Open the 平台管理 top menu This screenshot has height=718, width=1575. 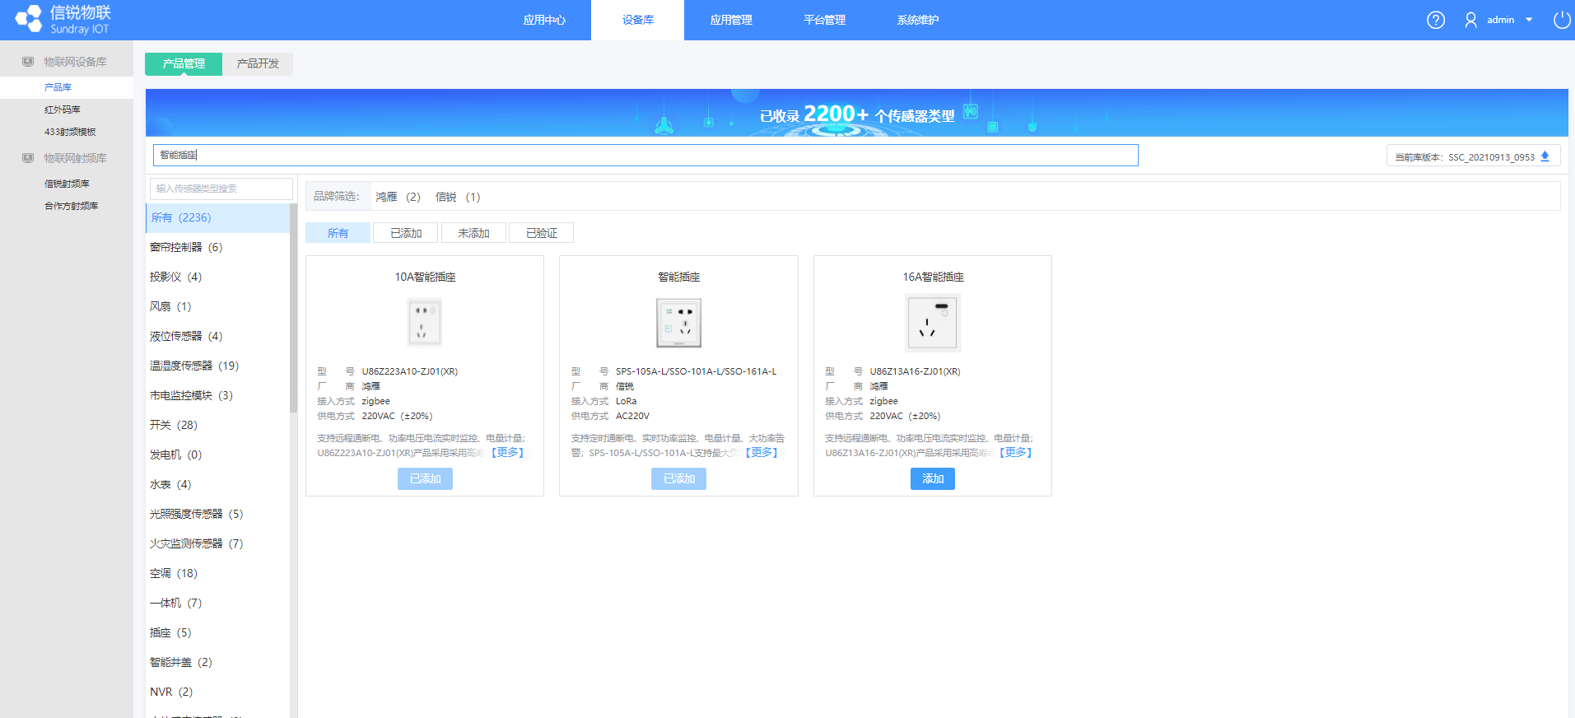(x=824, y=20)
